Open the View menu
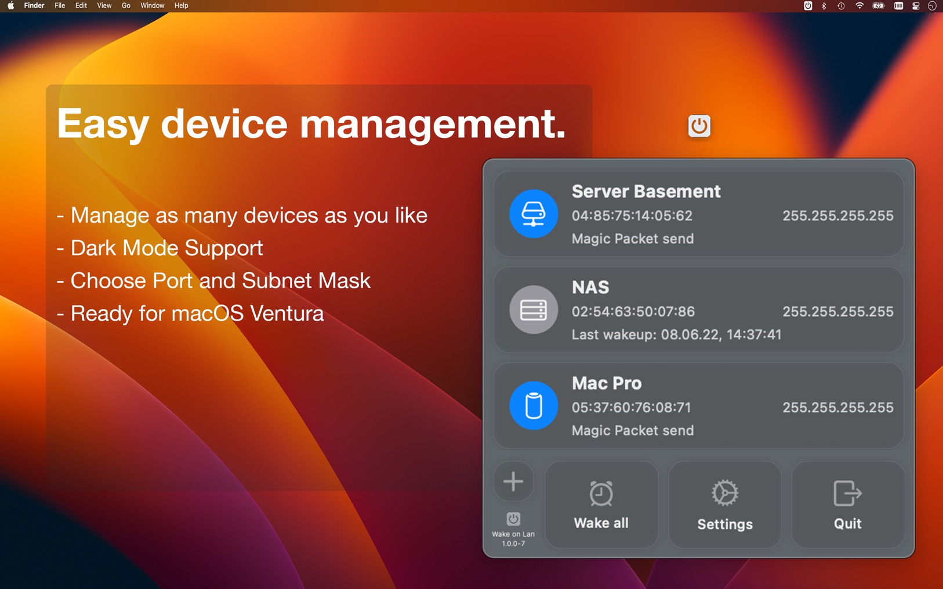Viewport: 943px width, 589px height. (x=104, y=6)
